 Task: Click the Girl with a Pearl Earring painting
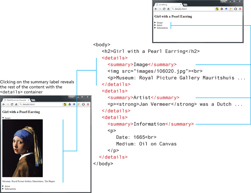[23, 148]
